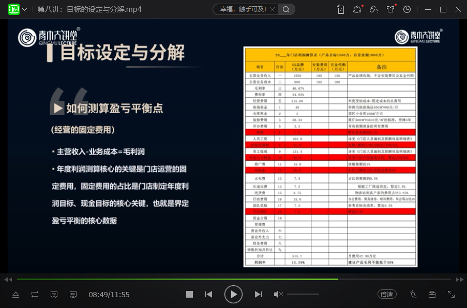Open the playlist document icon in title bar

(341, 9)
